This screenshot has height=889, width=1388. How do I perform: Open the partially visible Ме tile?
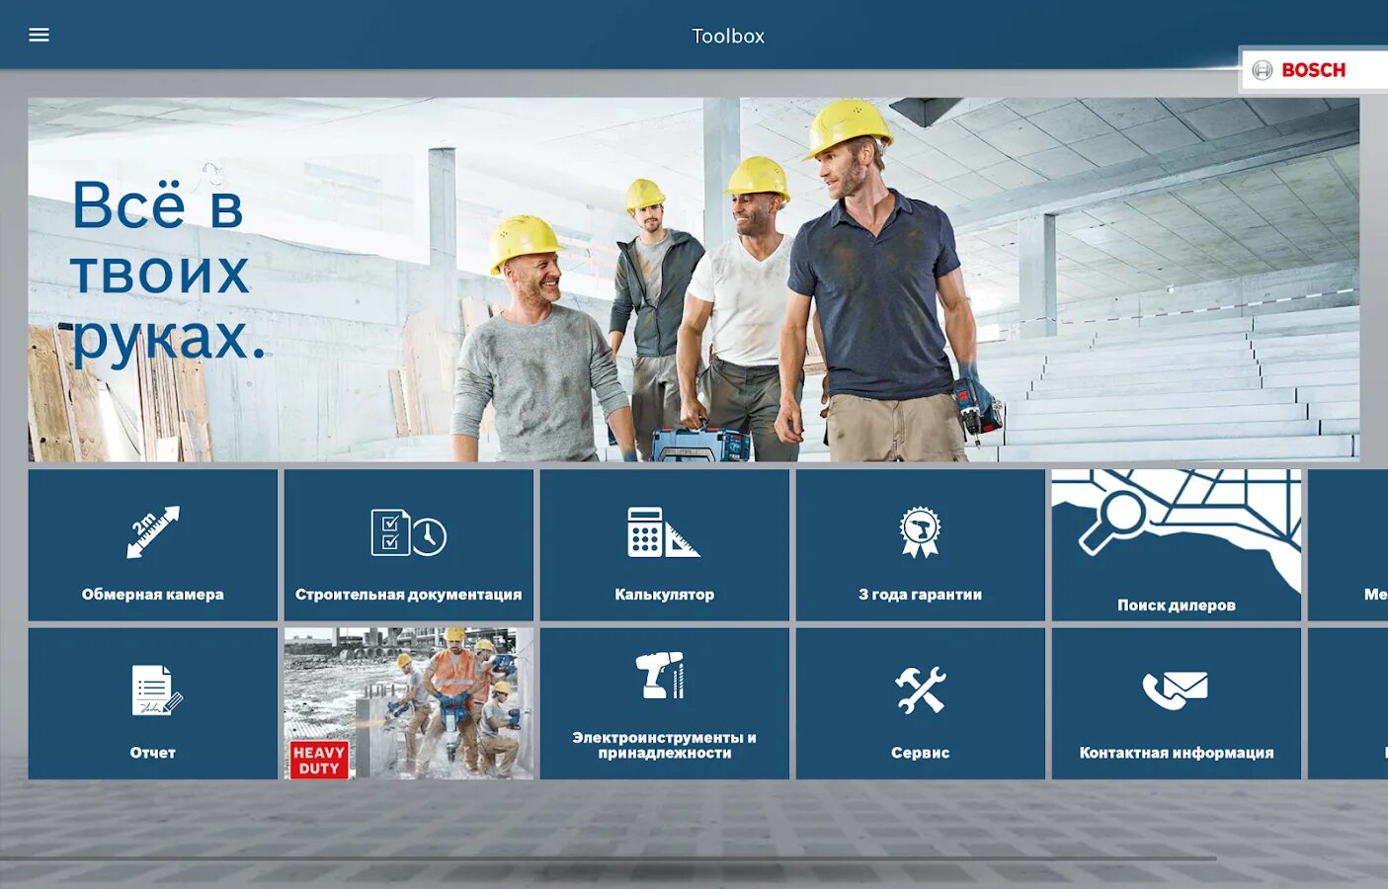click(1348, 545)
